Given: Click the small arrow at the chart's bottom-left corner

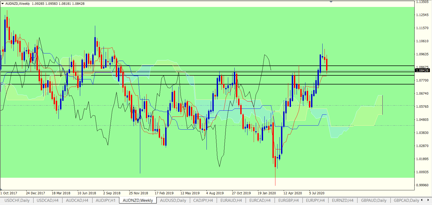Looking at the screenshot, I should click(1, 189).
